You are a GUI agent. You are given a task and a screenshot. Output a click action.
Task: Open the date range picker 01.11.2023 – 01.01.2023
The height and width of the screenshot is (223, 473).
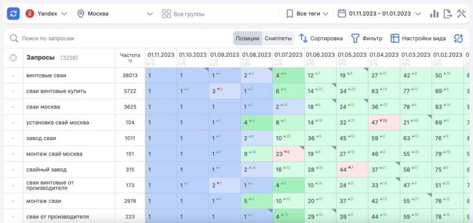(x=379, y=14)
